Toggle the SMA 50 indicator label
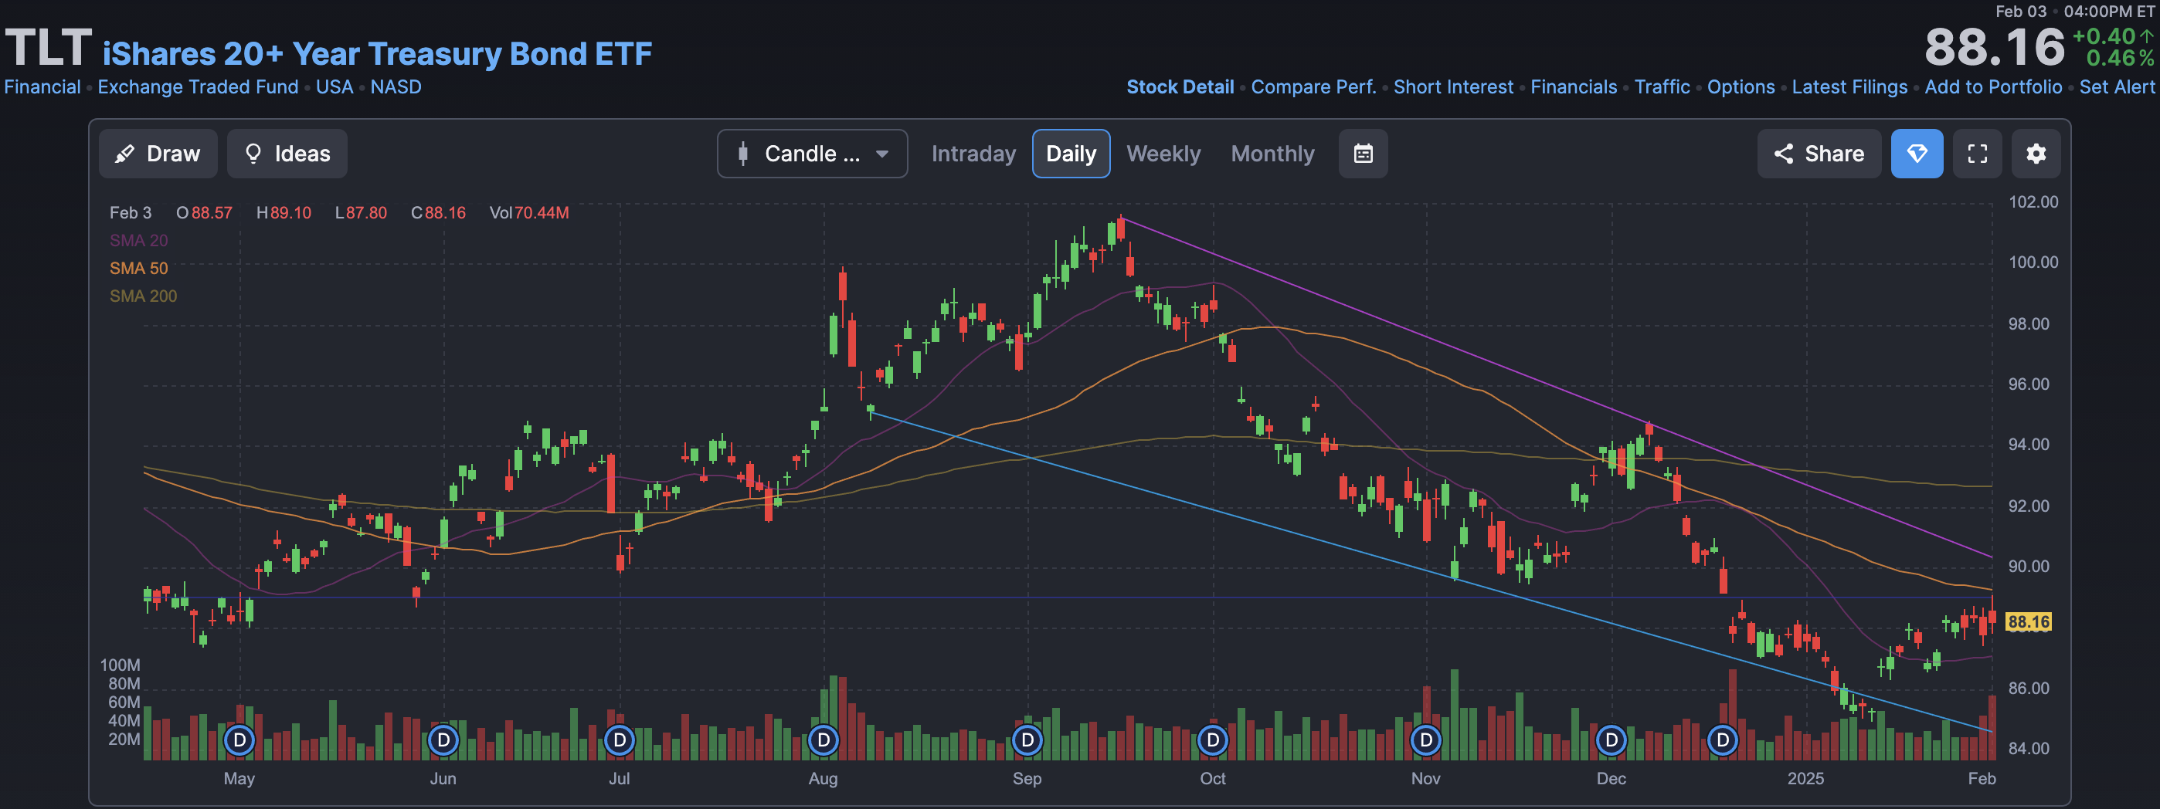This screenshot has width=2160, height=809. click(x=138, y=268)
